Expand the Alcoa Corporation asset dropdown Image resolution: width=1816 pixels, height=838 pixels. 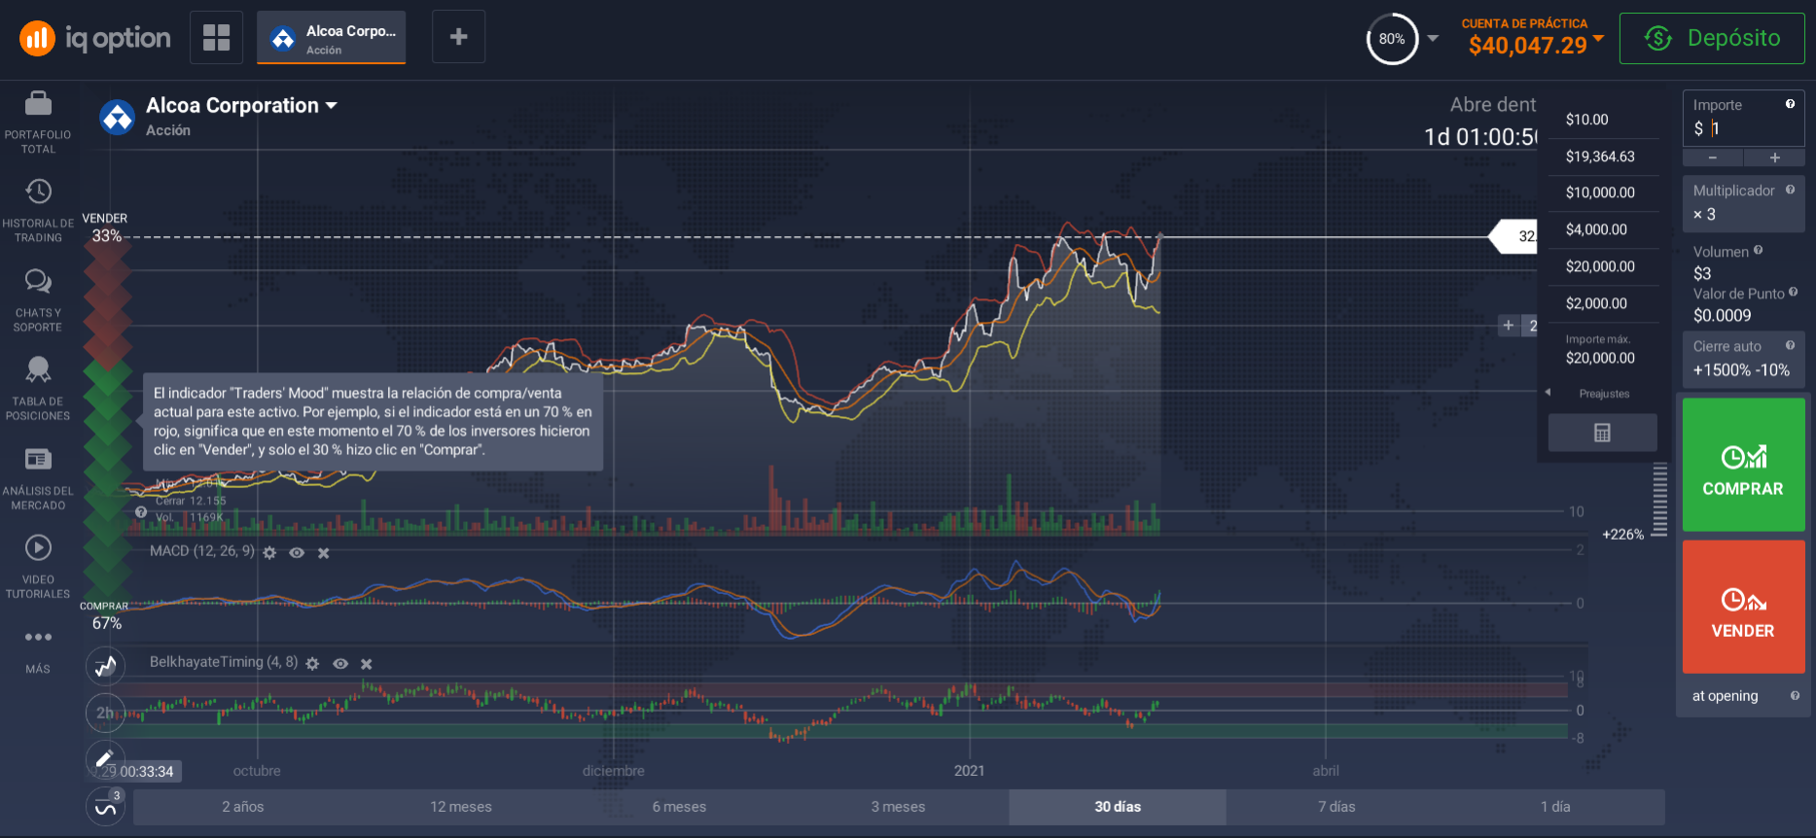[x=332, y=105]
